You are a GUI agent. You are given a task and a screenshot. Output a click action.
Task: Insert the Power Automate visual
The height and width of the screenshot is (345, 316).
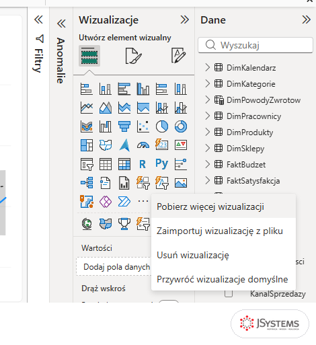pyautogui.click(x=124, y=201)
